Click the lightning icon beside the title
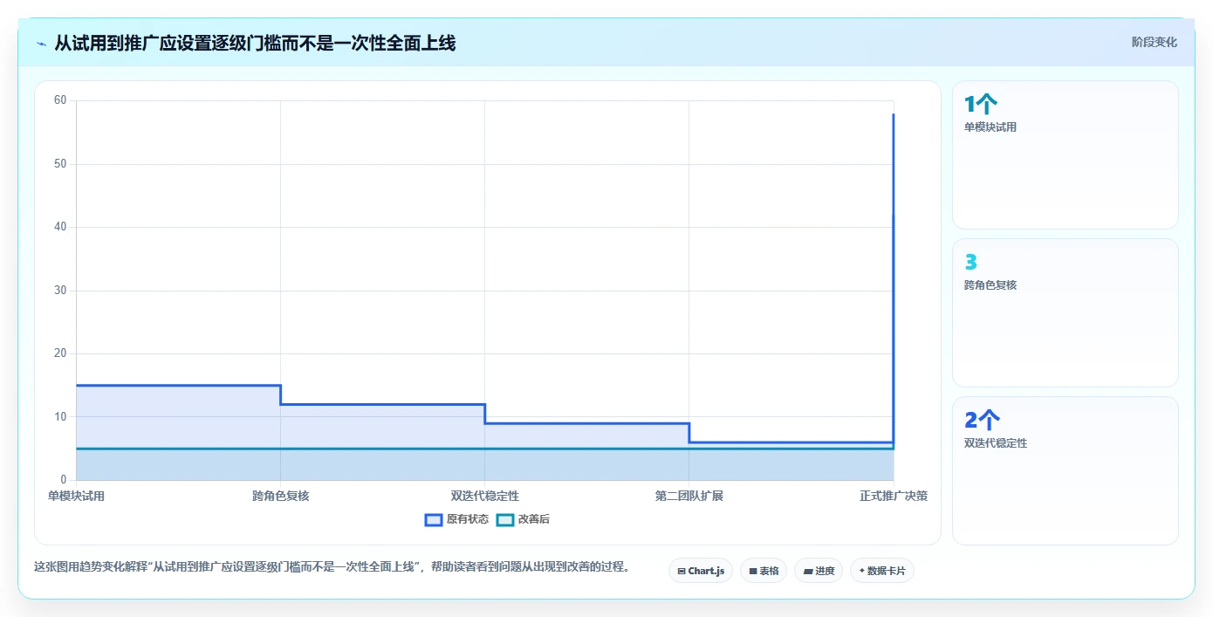 (x=41, y=44)
